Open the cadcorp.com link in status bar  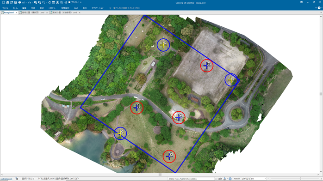6,179
